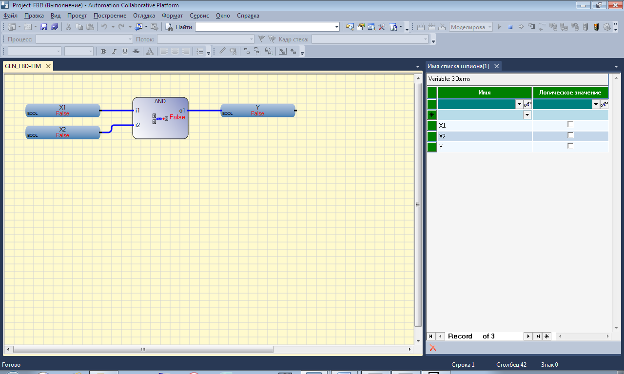
Task: Click the bulleted list icon
Action: [x=200, y=51]
